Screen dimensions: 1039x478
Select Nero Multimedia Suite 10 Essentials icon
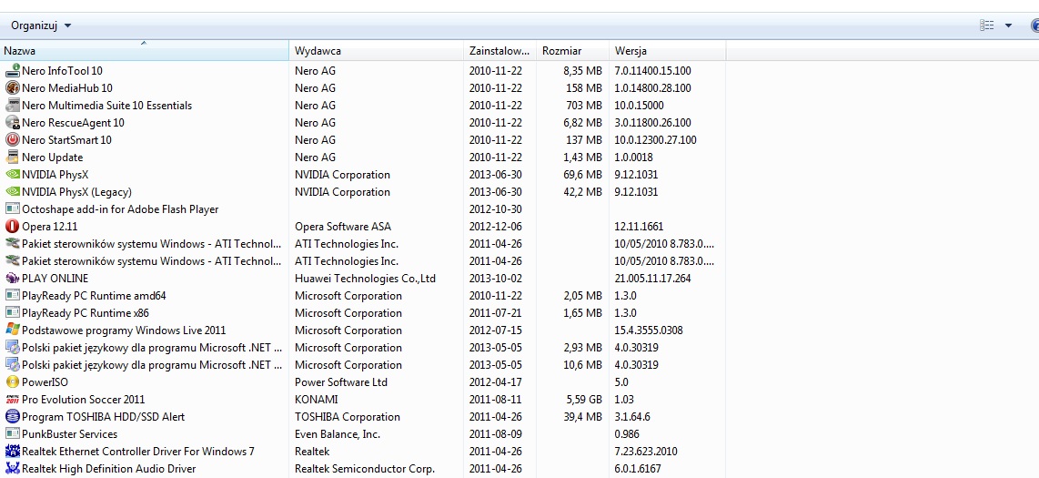(x=12, y=105)
